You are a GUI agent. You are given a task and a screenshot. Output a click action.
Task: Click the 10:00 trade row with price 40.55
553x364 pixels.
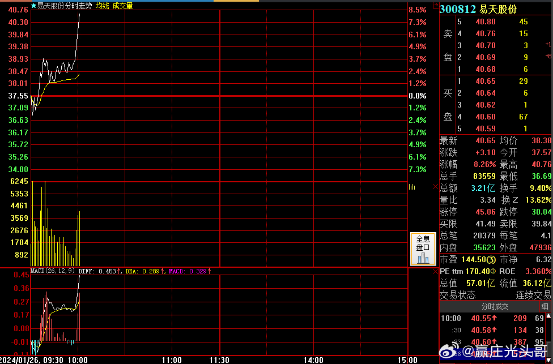coord(492,319)
